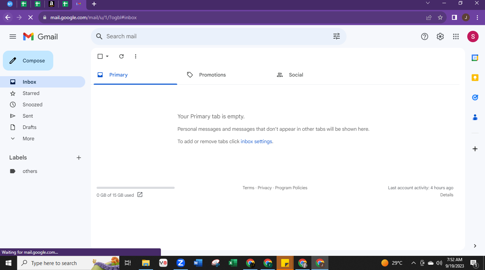The height and width of the screenshot is (270, 485).
Task: Open the Windows notification center
Action: pyautogui.click(x=474, y=263)
